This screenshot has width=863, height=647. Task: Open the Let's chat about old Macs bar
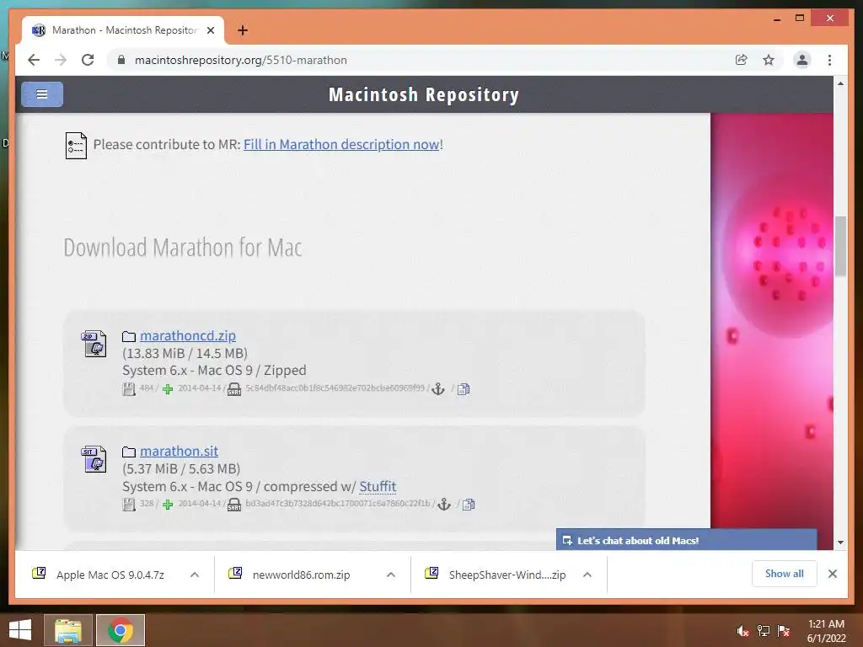686,540
